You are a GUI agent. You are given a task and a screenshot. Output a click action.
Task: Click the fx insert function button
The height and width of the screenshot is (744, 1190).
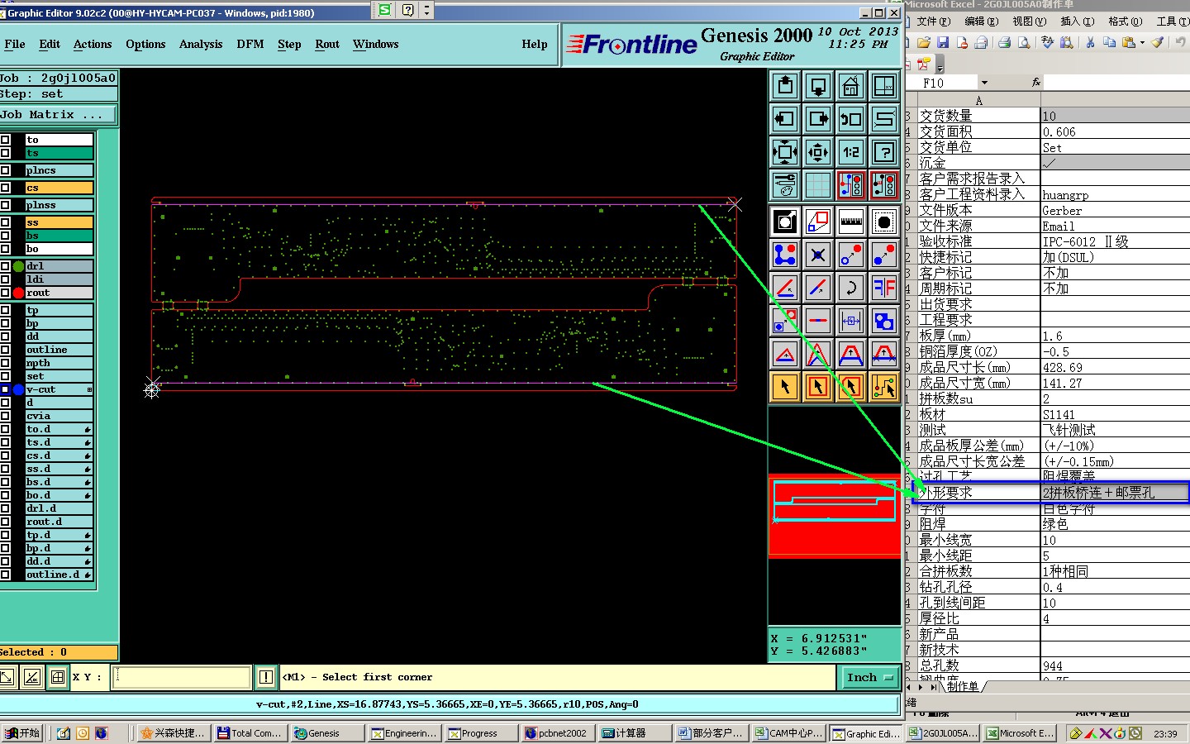click(x=1035, y=83)
